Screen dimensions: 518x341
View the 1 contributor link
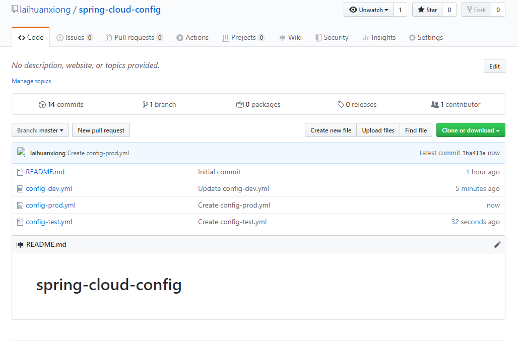tap(456, 104)
